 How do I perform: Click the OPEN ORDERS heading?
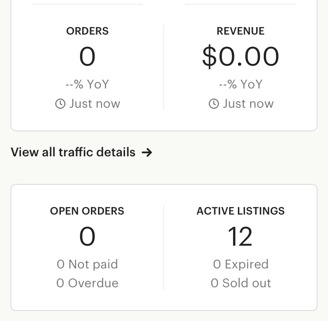(87, 211)
